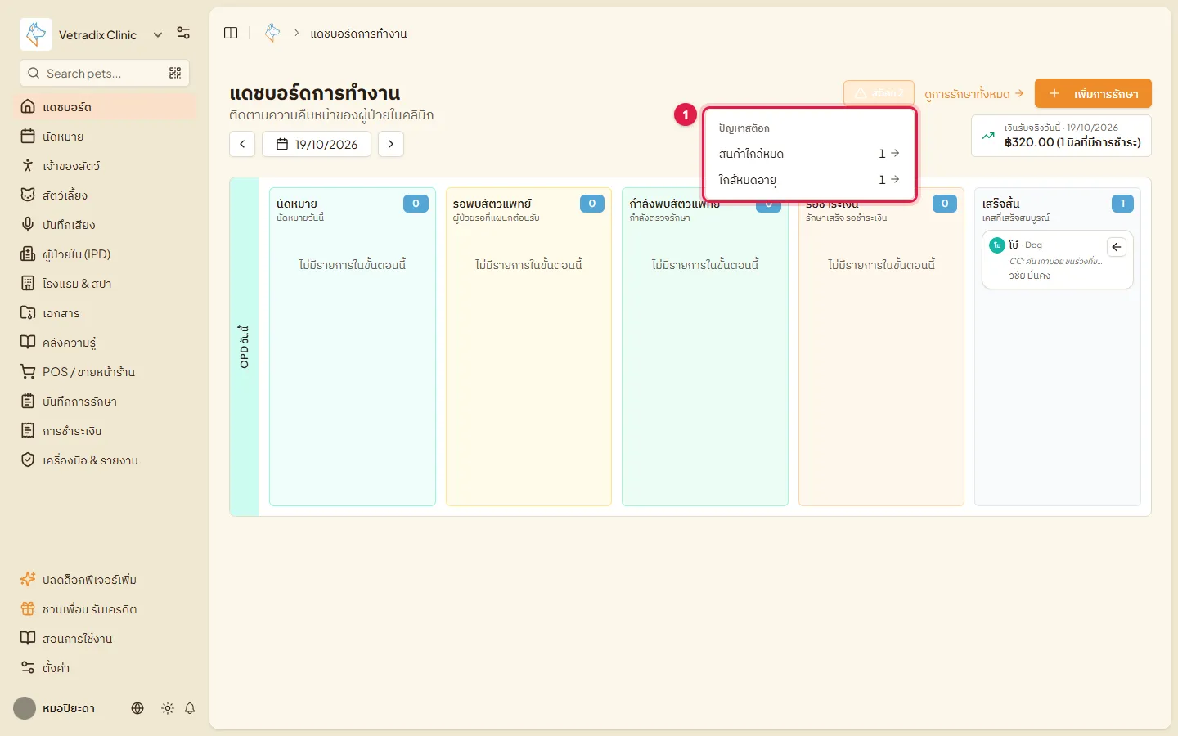
Task: Click the เครื่องมือ & รายงาน shield icon
Action: coord(28,460)
